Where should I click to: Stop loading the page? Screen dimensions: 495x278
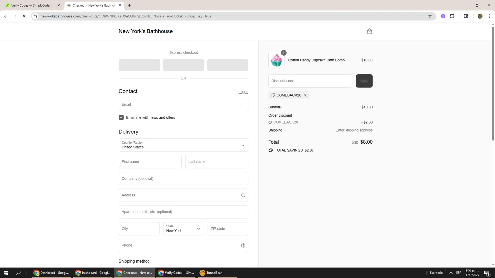click(x=24, y=16)
